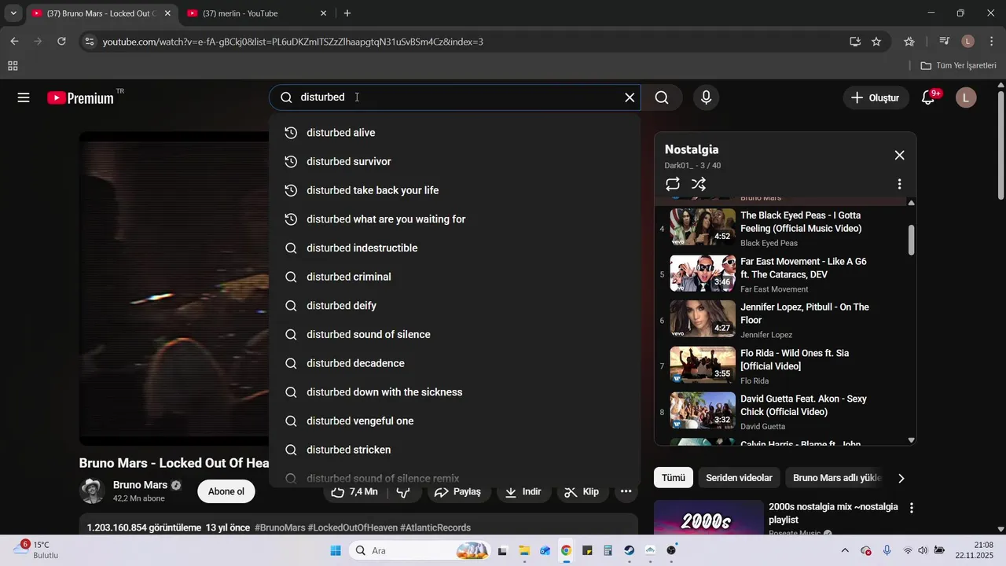Download the video with İndir
This screenshot has width=1006, height=566.
tap(523, 491)
